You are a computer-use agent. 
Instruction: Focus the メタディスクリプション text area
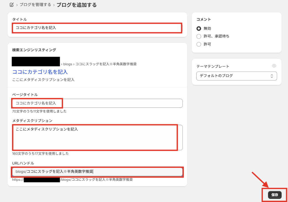97,137
